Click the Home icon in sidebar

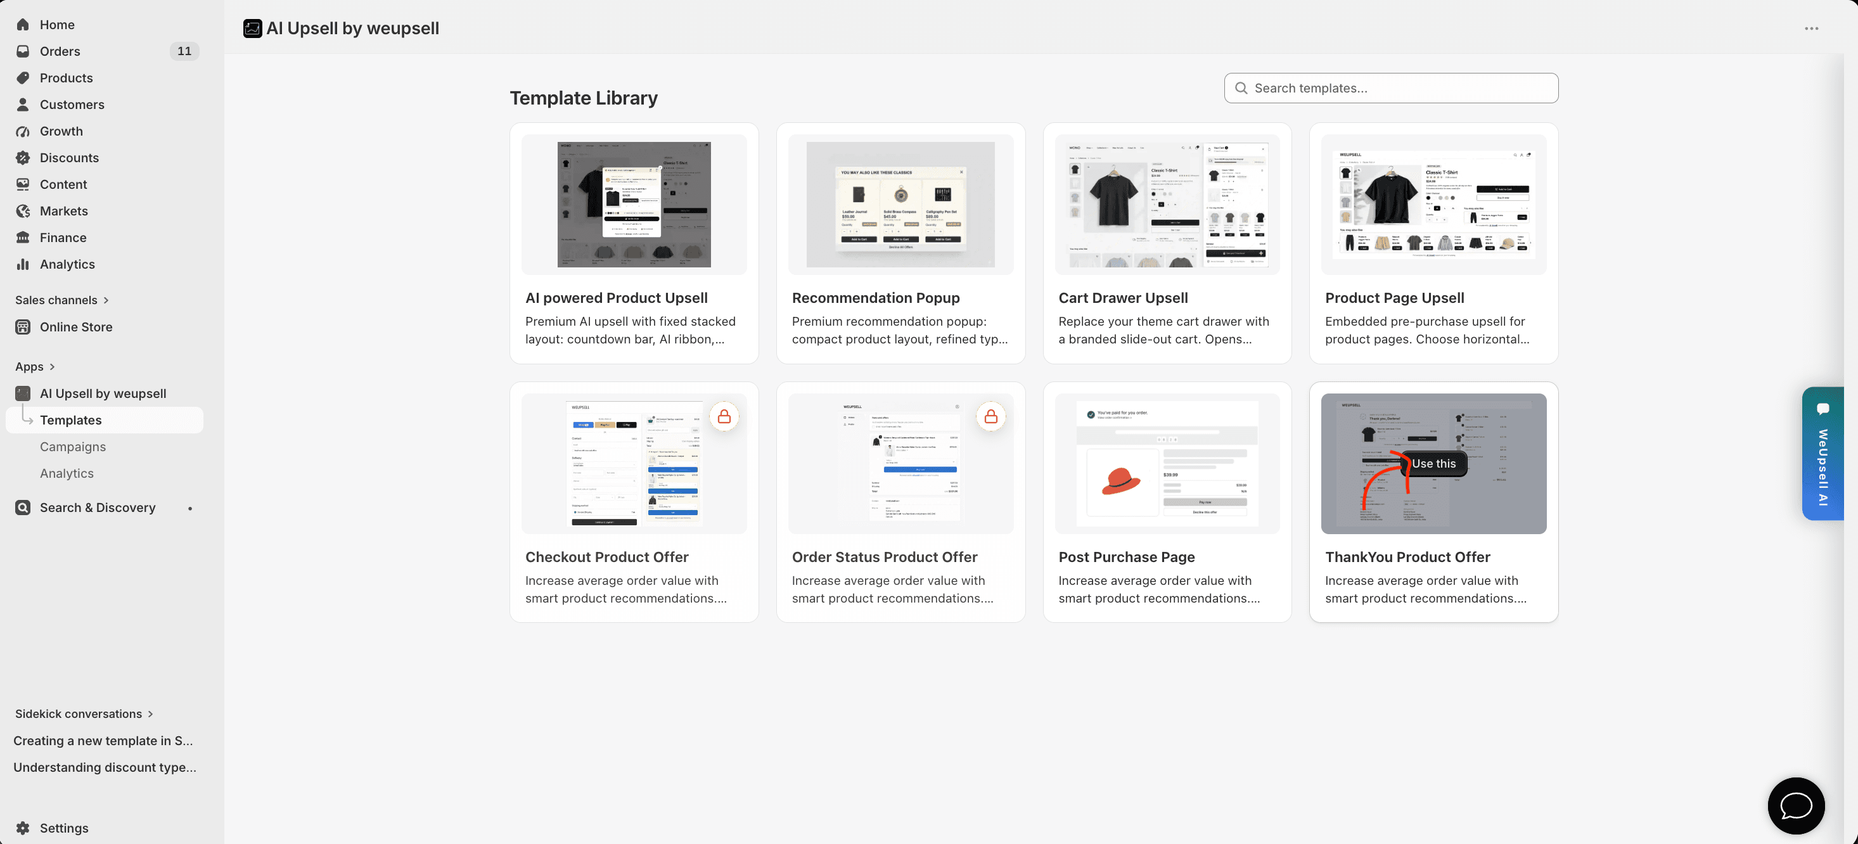pyautogui.click(x=23, y=25)
